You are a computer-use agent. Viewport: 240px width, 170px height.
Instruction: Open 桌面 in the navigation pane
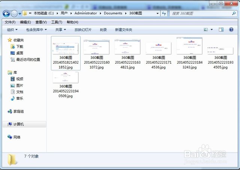[20, 53]
